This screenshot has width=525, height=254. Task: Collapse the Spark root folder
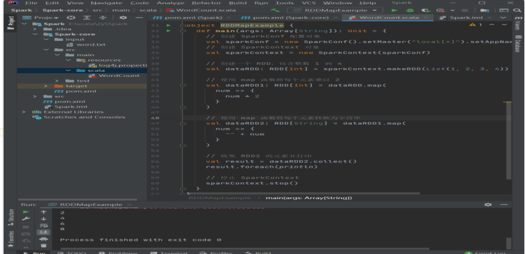[x=25, y=24]
